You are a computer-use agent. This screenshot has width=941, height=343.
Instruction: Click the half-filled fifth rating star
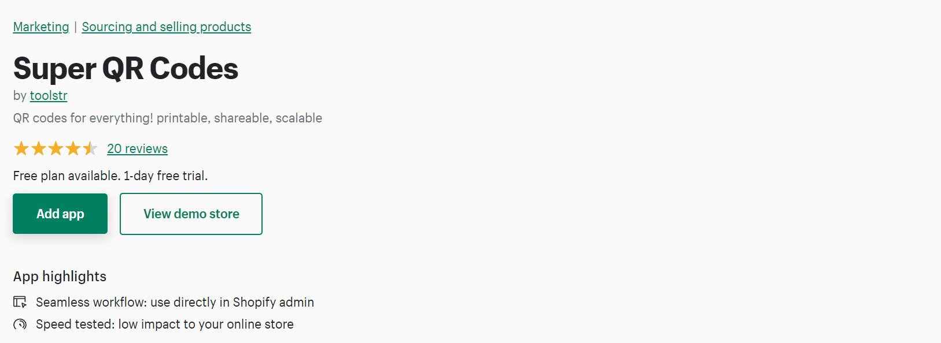(90, 149)
